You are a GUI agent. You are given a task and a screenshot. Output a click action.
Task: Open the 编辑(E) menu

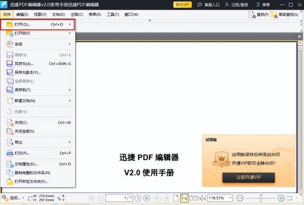[x=22, y=14]
